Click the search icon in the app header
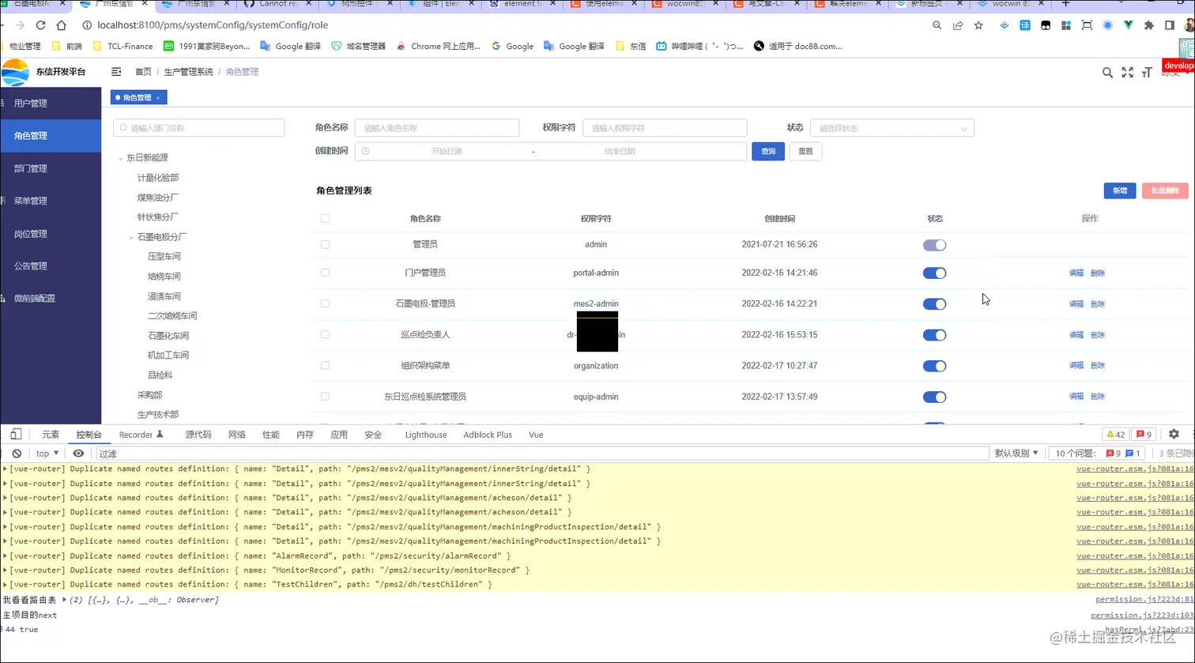 [x=1107, y=72]
